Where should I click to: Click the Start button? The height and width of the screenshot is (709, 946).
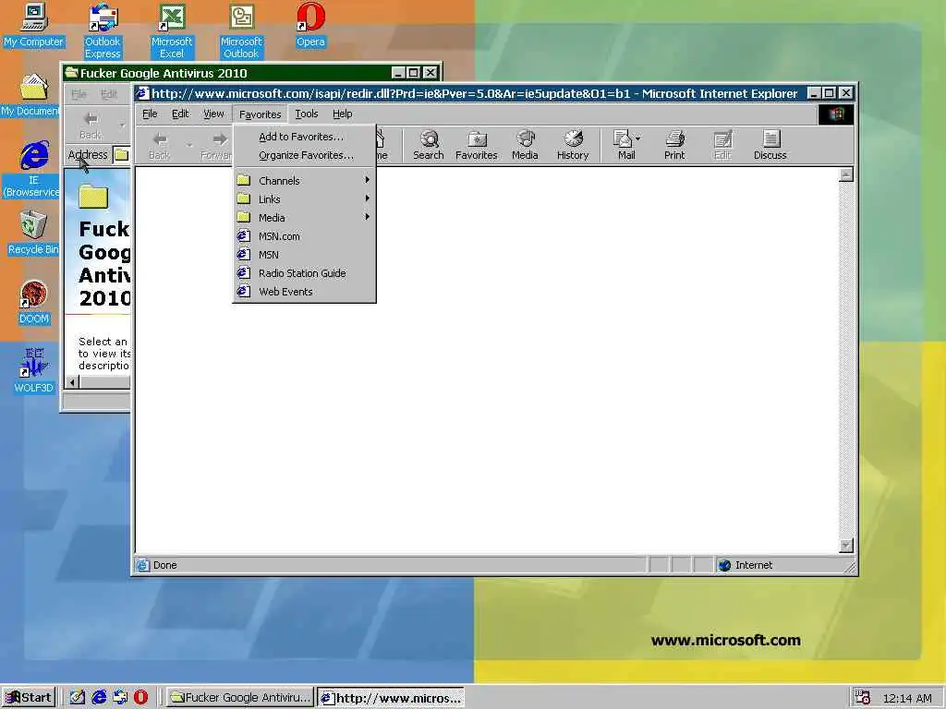coord(29,698)
